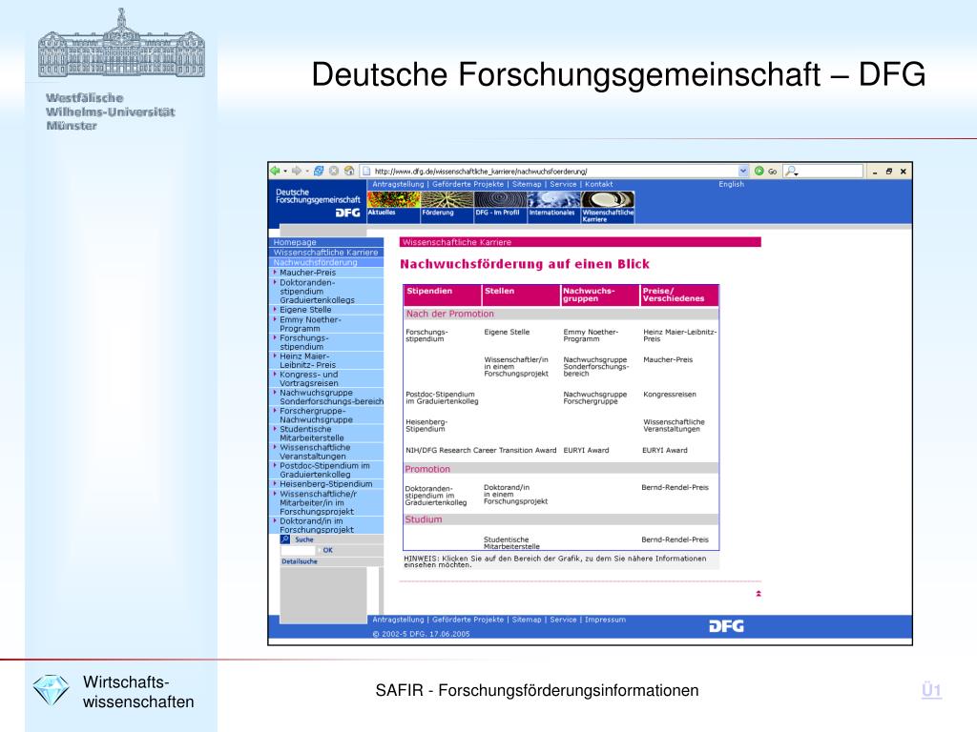Click Nachwuchsgruppe Sonderforschungsbereich in the table
The image size is (977, 732).
596,367
